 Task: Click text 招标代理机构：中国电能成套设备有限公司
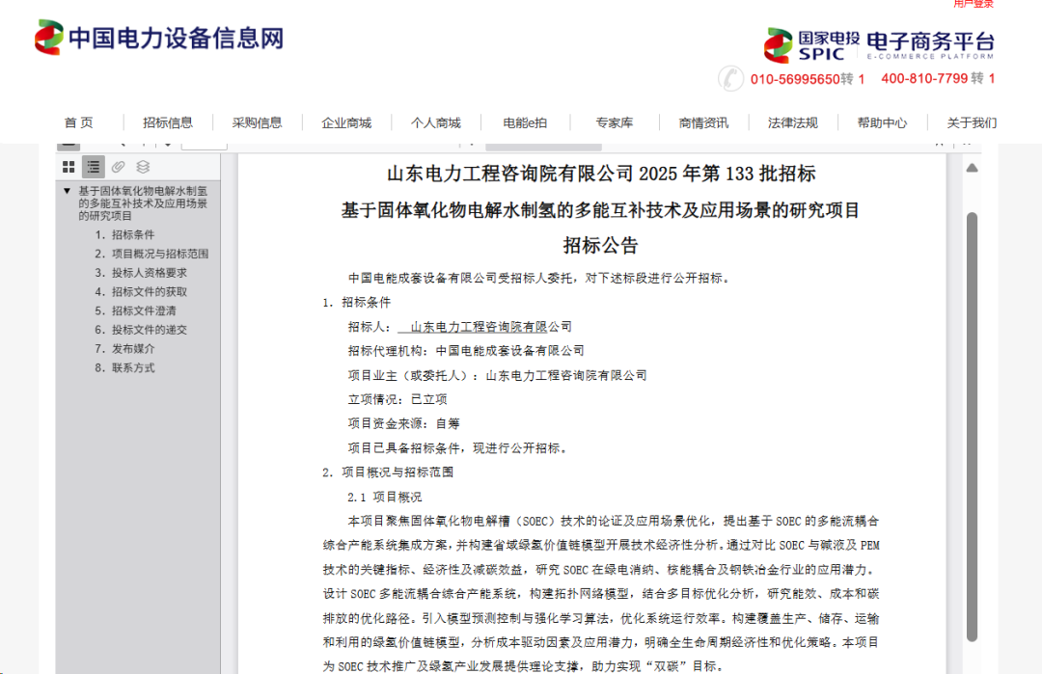pyautogui.click(x=466, y=351)
